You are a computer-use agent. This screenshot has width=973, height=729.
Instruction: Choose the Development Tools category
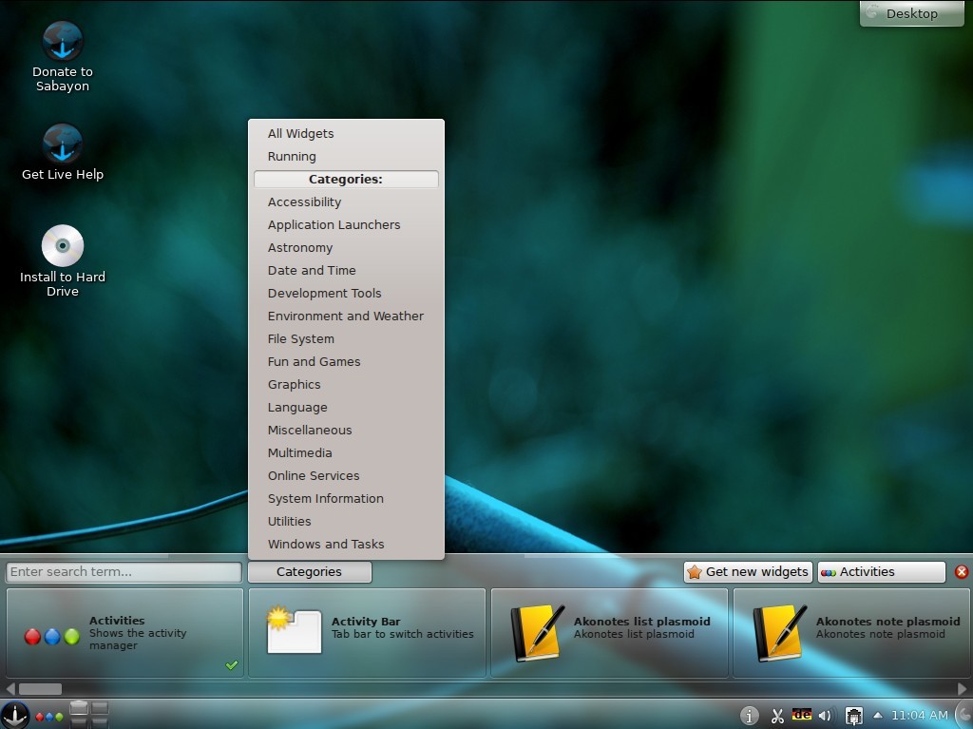(x=346, y=293)
